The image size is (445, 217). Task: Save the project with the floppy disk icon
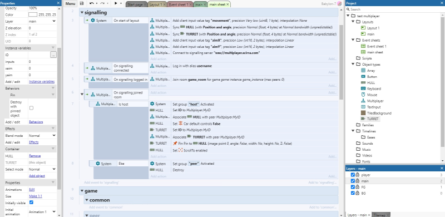pyautogui.click(x=82, y=3)
